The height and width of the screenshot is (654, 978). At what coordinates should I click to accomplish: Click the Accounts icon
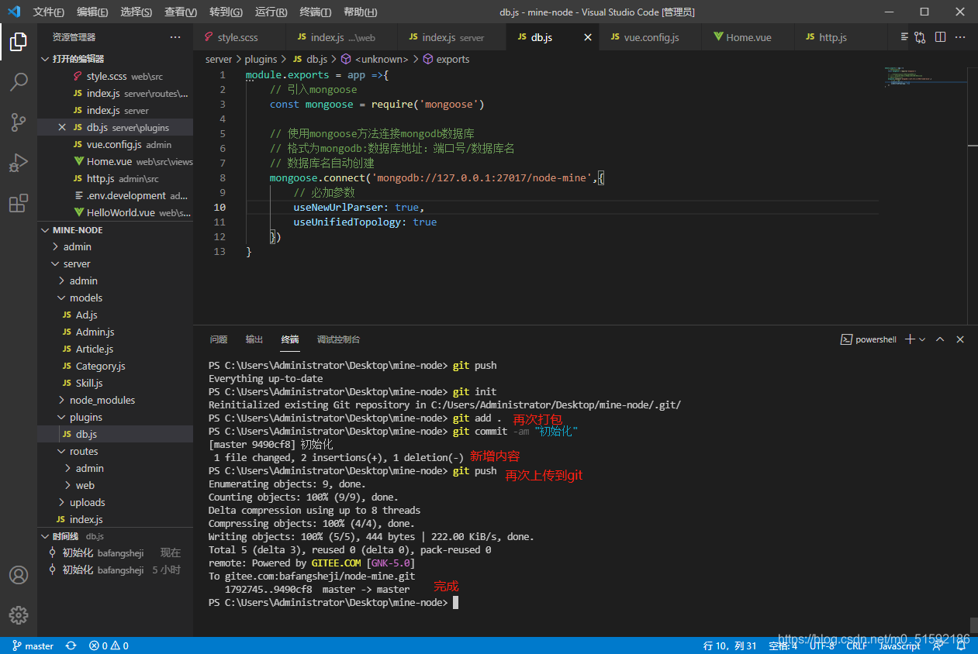(x=19, y=575)
